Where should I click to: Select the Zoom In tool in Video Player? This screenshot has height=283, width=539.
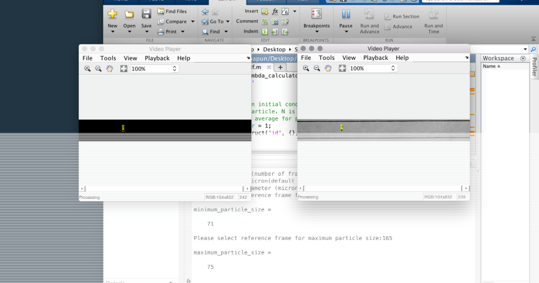pyautogui.click(x=87, y=68)
